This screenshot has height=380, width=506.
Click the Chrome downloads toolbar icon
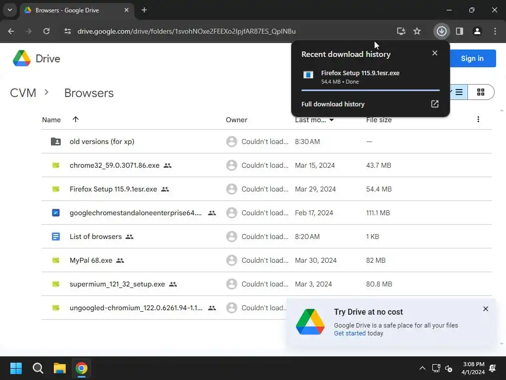click(x=441, y=31)
